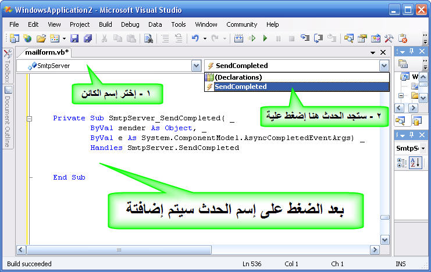
Task: Click the Save icon in toolbar
Action: pyautogui.click(x=74, y=38)
